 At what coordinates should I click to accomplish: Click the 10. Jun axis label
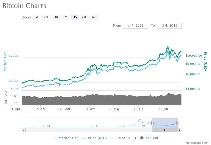tap(138, 109)
